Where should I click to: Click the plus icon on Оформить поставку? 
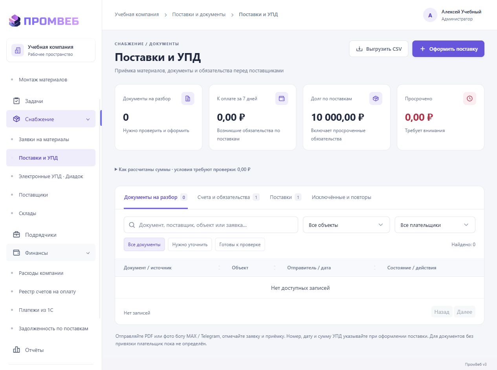pyautogui.click(x=423, y=49)
